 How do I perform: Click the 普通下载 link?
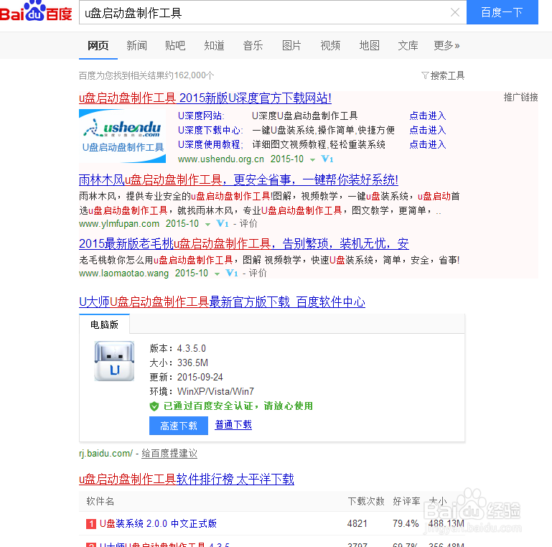coord(233,425)
